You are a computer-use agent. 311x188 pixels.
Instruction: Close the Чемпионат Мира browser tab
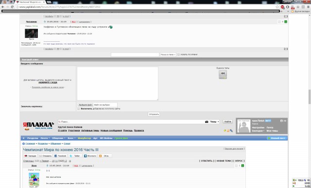(43, 2)
